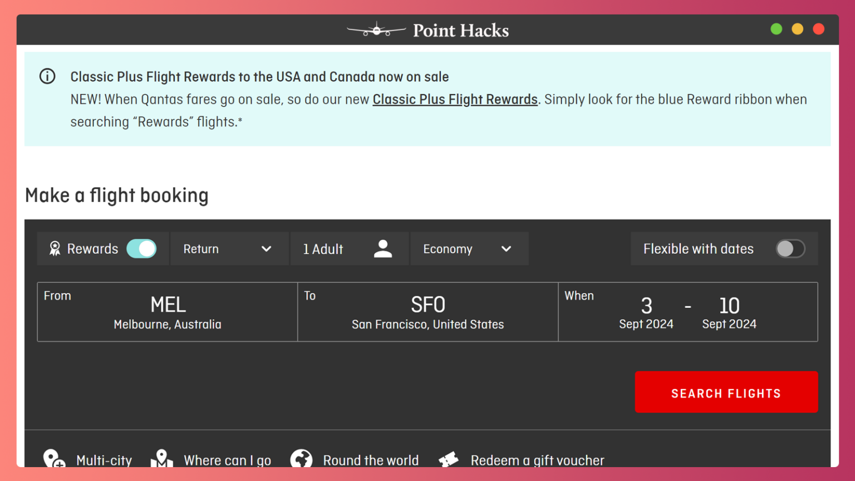Enable the Flexible with dates switch
The height and width of the screenshot is (481, 855).
click(790, 249)
